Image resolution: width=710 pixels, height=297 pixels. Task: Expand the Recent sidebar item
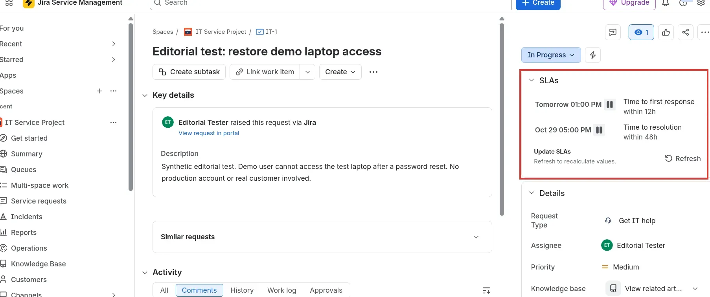point(113,44)
